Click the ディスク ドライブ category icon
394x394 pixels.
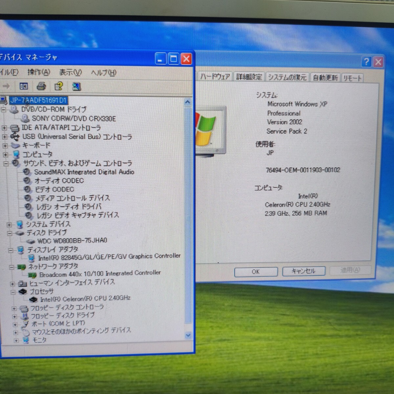[20, 233]
